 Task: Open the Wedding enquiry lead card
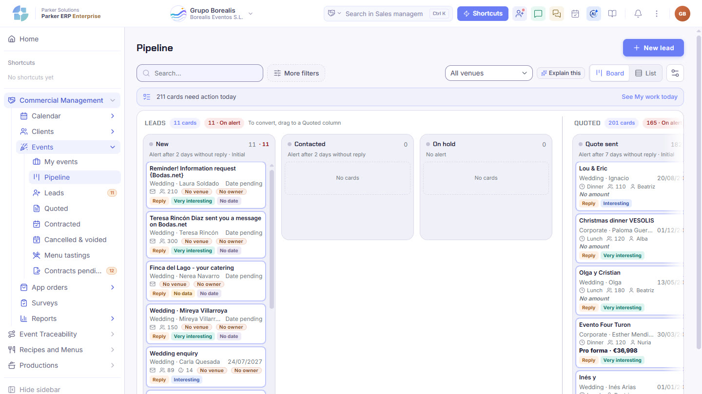pos(206,367)
